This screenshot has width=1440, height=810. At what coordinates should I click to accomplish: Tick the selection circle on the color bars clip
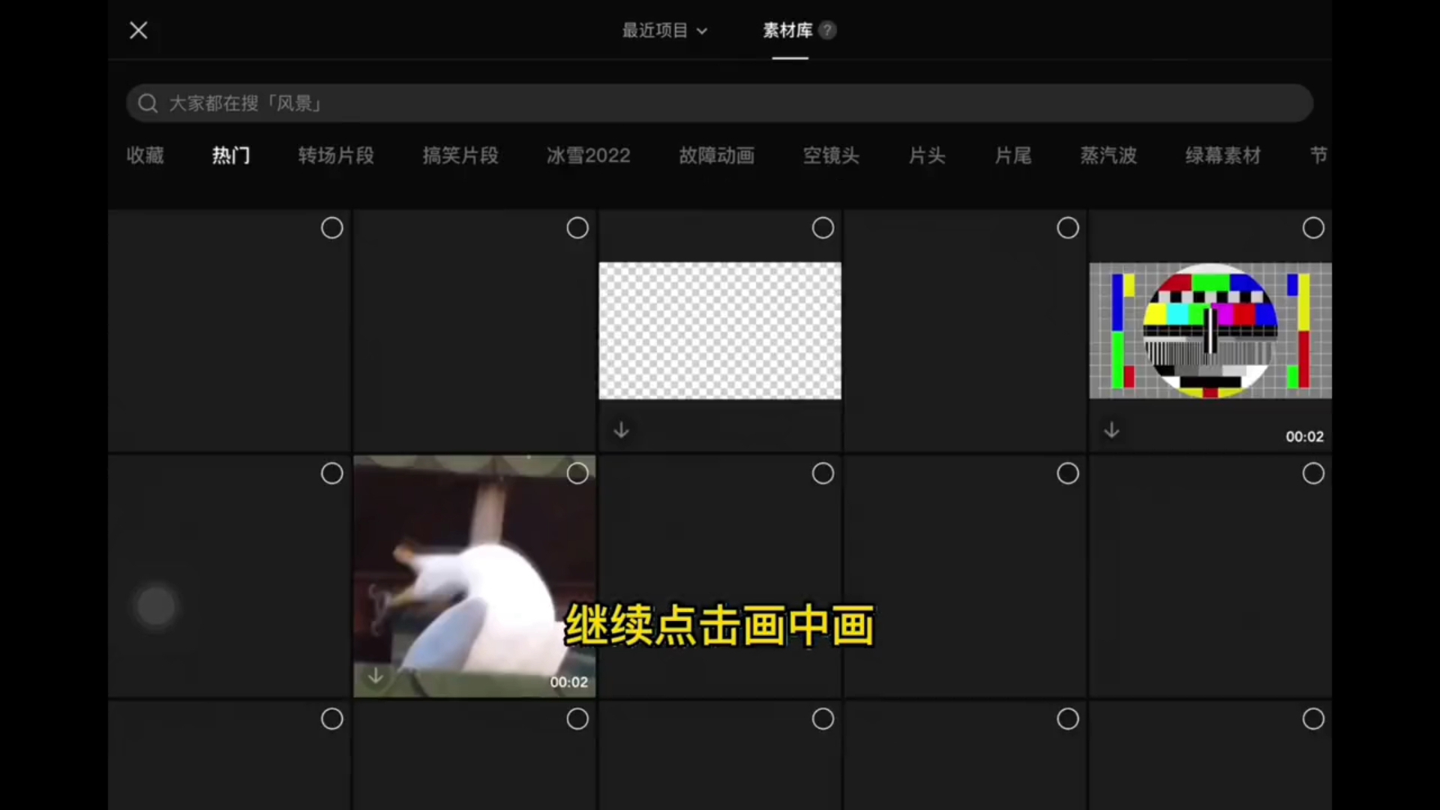coord(1313,228)
